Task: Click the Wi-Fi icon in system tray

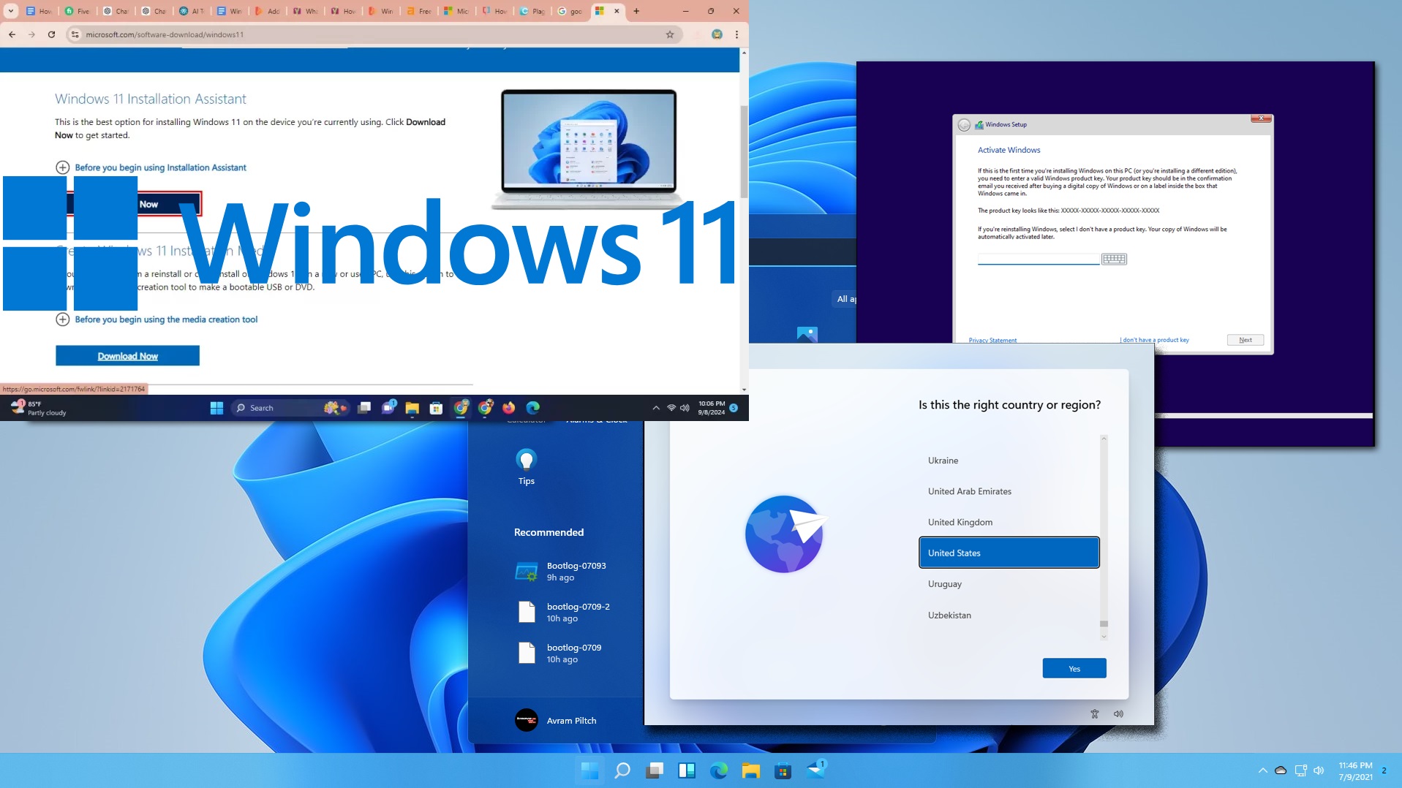Action: (x=671, y=408)
